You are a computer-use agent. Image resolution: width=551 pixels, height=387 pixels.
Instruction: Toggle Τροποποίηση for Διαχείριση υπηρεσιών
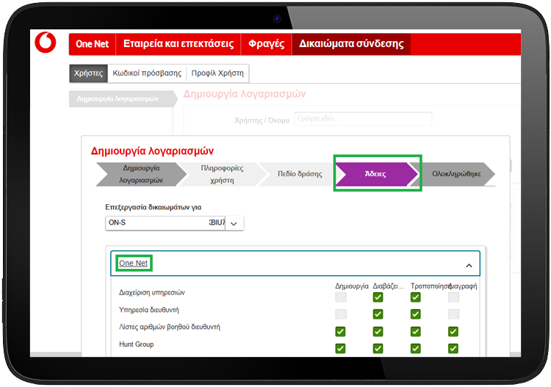(x=415, y=297)
